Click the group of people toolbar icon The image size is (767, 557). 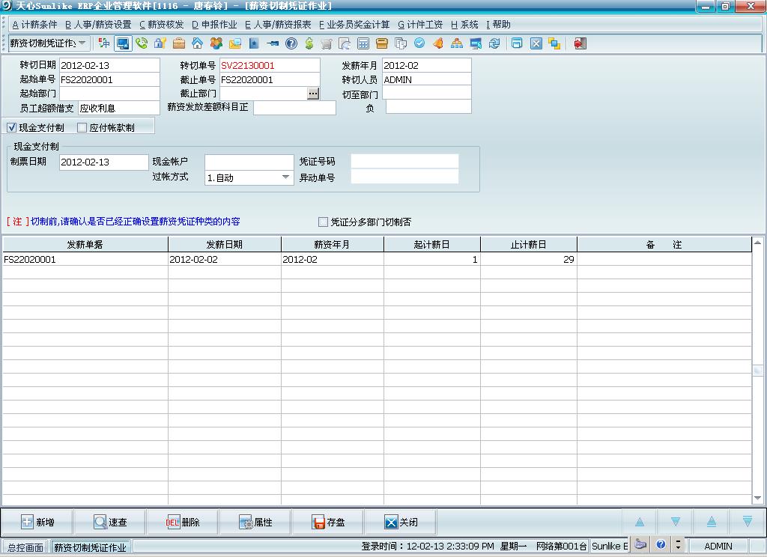[x=216, y=43]
